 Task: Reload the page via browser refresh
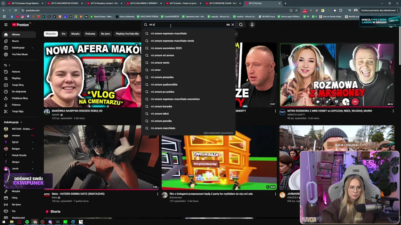click(15, 10)
